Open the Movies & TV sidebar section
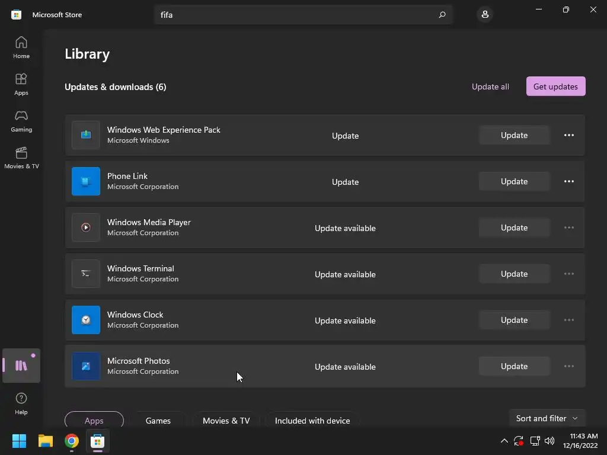 21,158
